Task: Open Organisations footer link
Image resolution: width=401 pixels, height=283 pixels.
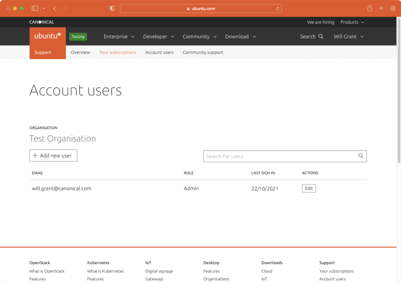Action: [216, 279]
